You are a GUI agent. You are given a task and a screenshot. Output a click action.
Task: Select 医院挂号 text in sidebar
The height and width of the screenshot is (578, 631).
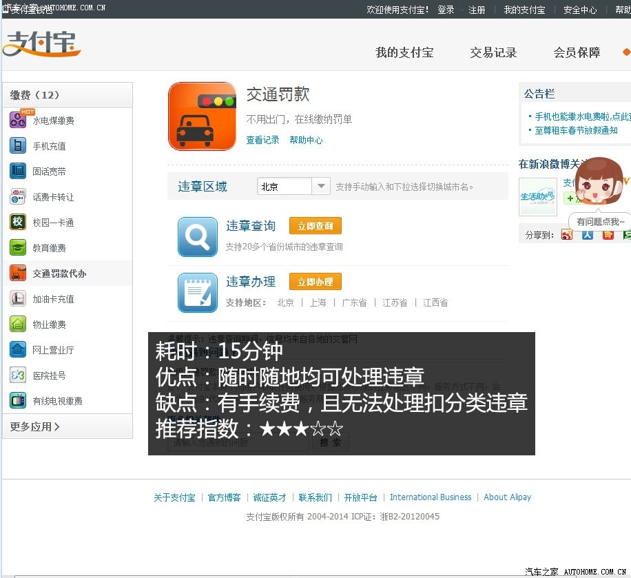(x=49, y=375)
